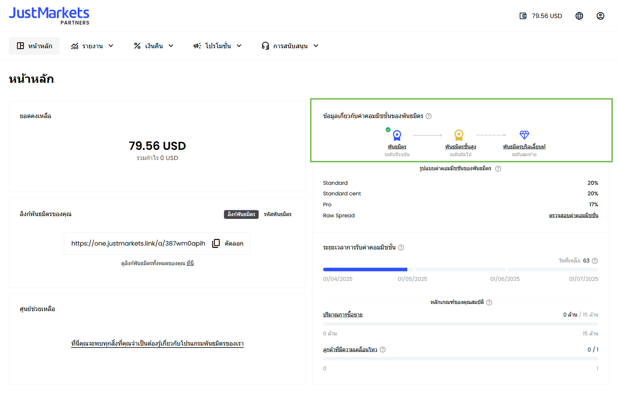Select the ลิงก์พันธมิตร tab
The image size is (618, 397).
[x=241, y=214]
